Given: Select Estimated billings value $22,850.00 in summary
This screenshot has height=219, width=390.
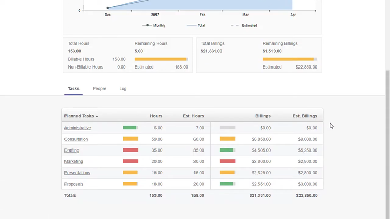Looking at the screenshot, I should click(x=306, y=67).
